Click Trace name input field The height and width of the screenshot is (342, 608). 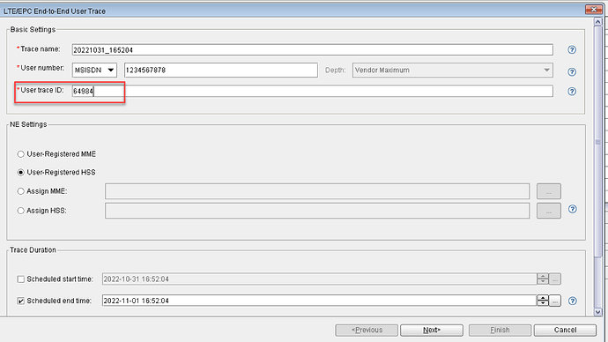pyautogui.click(x=313, y=49)
